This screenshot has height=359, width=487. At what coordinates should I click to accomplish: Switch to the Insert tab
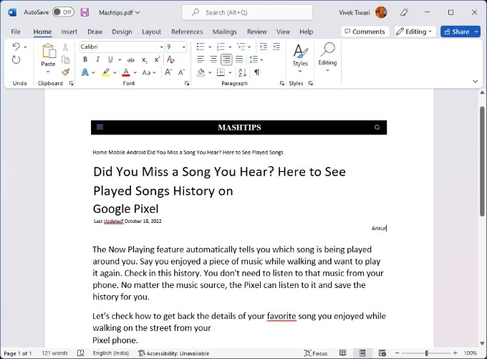point(69,32)
